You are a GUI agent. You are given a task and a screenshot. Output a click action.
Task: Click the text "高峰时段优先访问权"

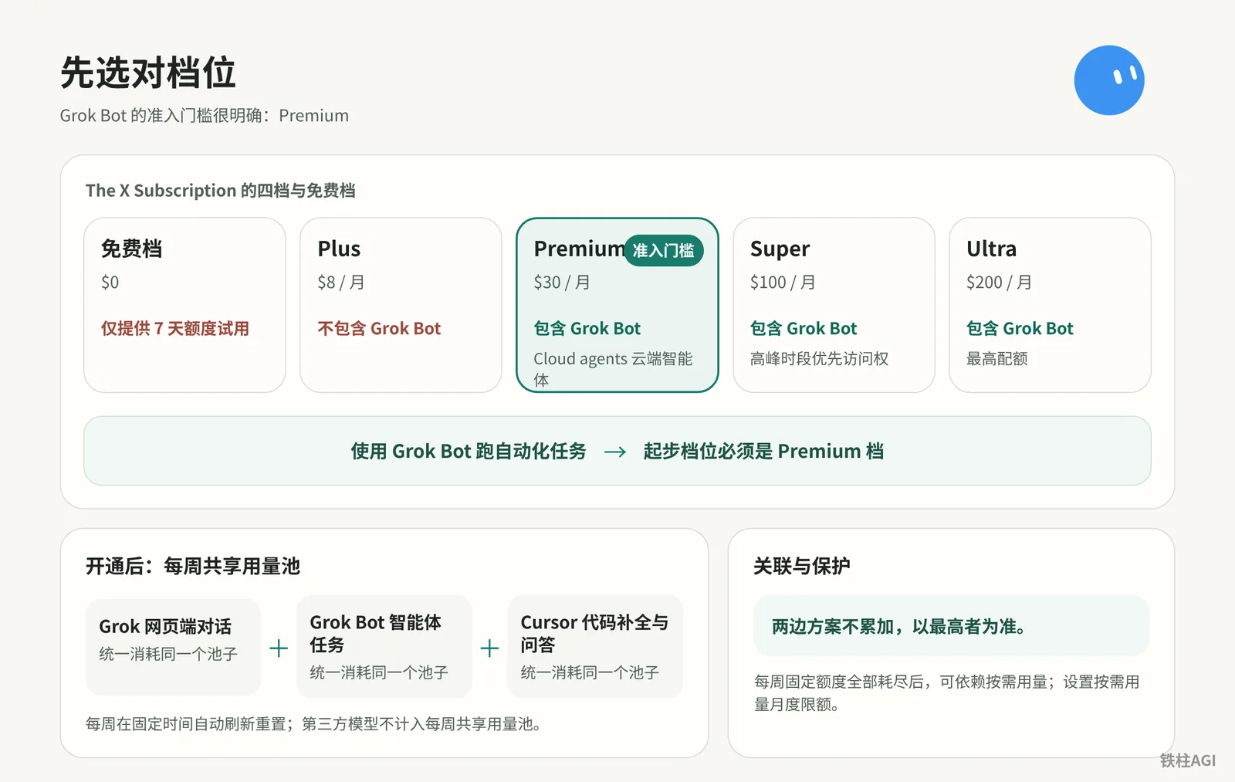pyautogui.click(x=820, y=359)
